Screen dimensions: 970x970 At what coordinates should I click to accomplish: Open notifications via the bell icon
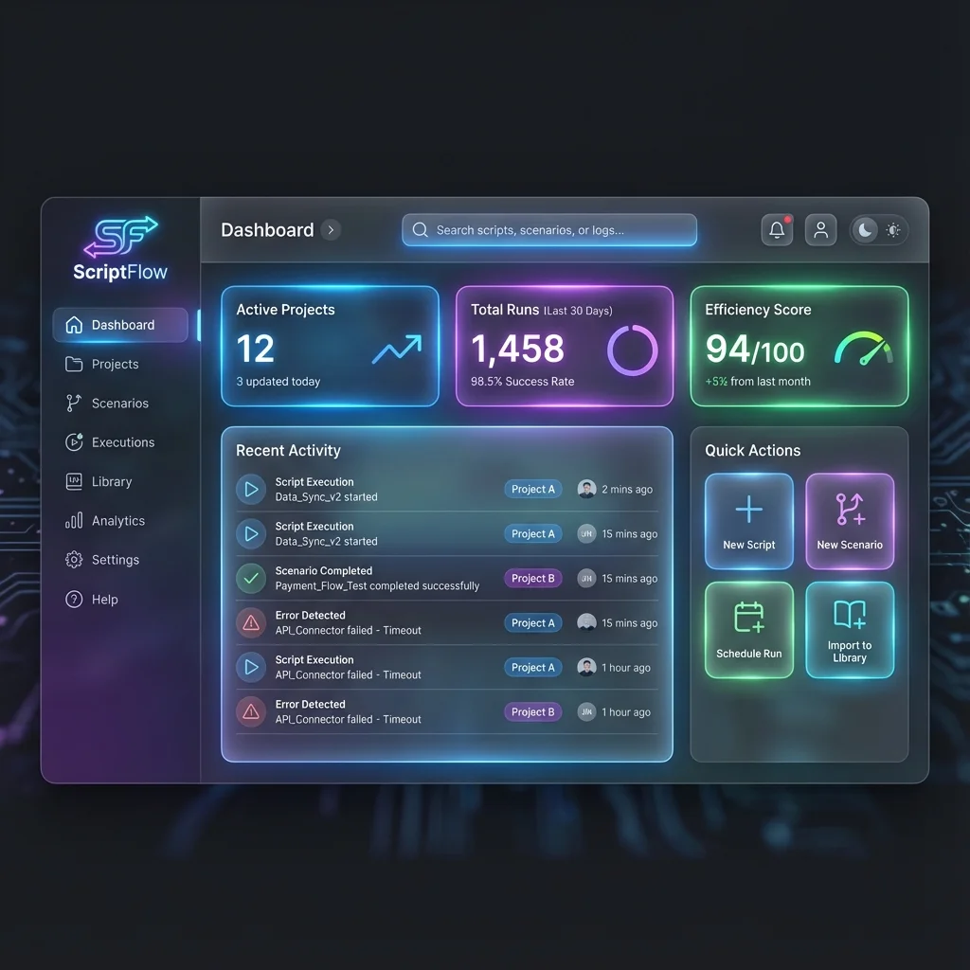(777, 229)
